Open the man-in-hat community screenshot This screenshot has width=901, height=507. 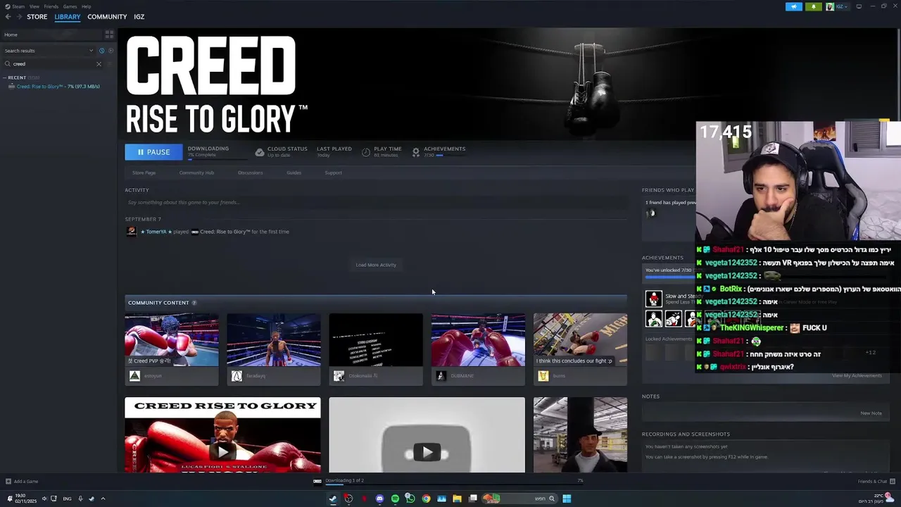[580, 435]
